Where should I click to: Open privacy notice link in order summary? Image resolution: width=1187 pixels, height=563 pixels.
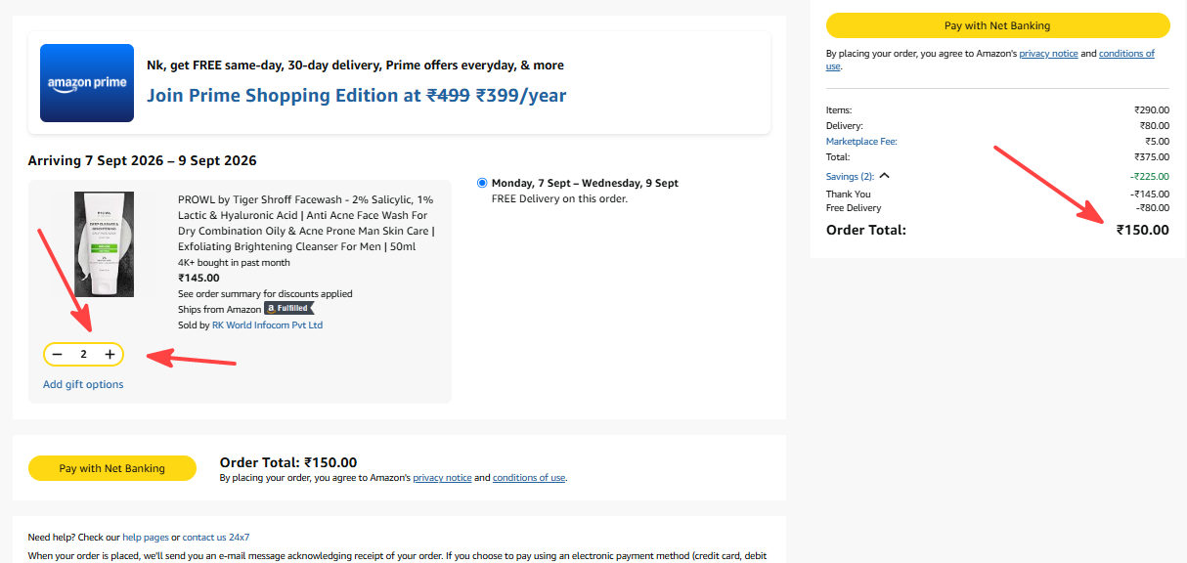tap(1048, 54)
